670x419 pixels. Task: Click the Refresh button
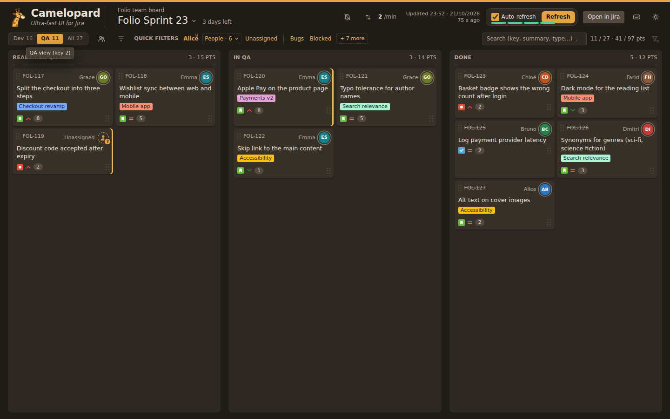(558, 17)
